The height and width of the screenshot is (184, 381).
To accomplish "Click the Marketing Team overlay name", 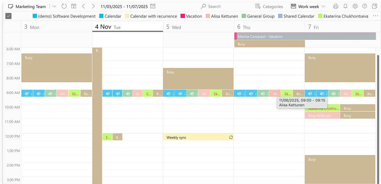I will point(30,6).
